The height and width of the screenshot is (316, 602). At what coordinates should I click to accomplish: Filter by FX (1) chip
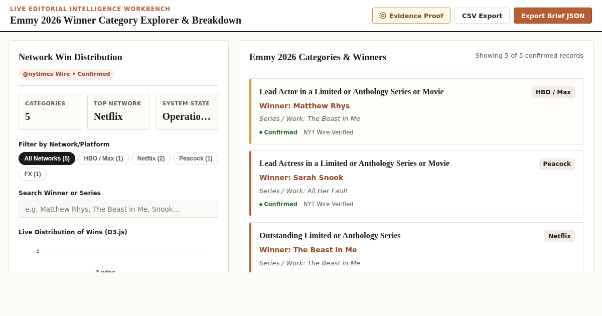33,174
